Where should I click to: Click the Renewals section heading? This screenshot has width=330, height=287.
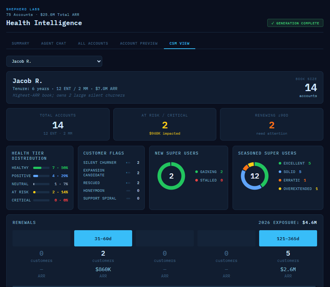(24, 222)
